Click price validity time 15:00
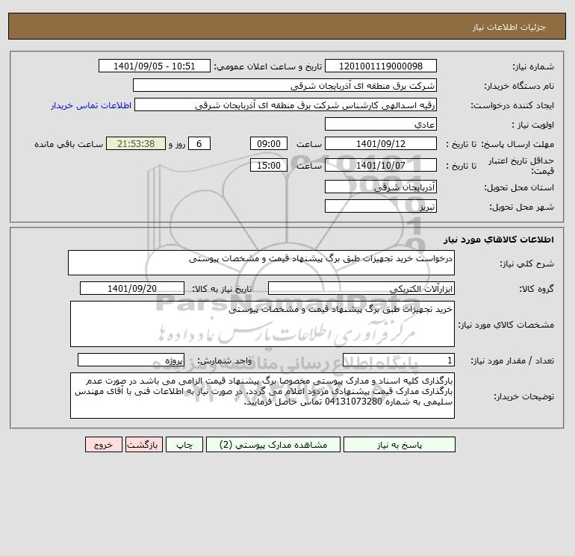 [268, 165]
